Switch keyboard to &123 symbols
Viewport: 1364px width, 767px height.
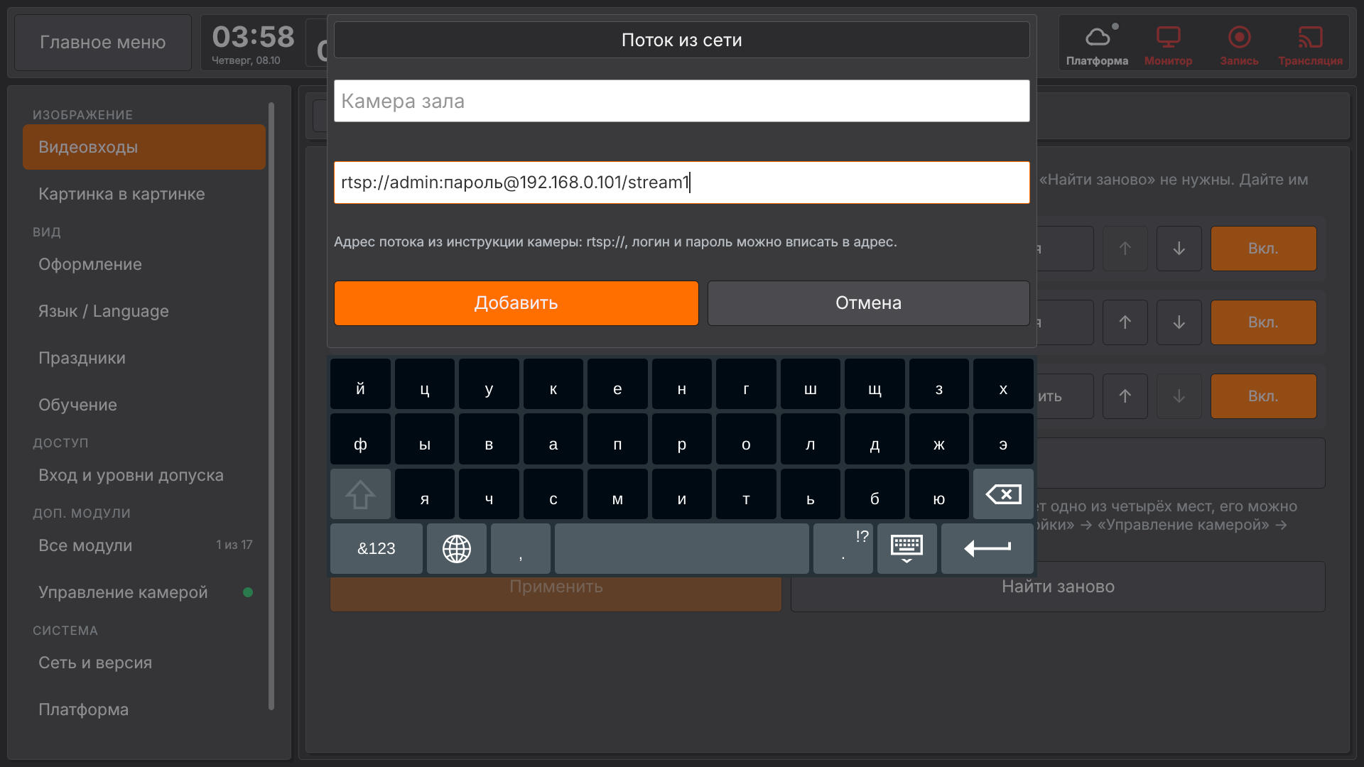(x=377, y=549)
